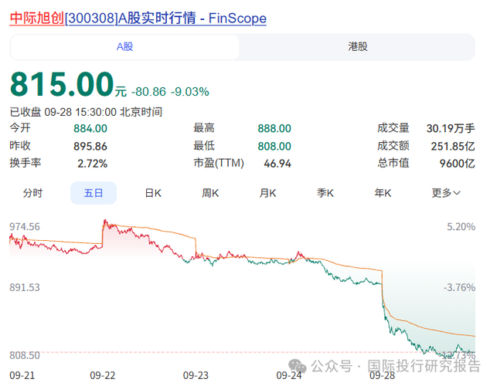The height and width of the screenshot is (386, 497).
Task: Select the 周K chart period
Action: click(x=210, y=193)
